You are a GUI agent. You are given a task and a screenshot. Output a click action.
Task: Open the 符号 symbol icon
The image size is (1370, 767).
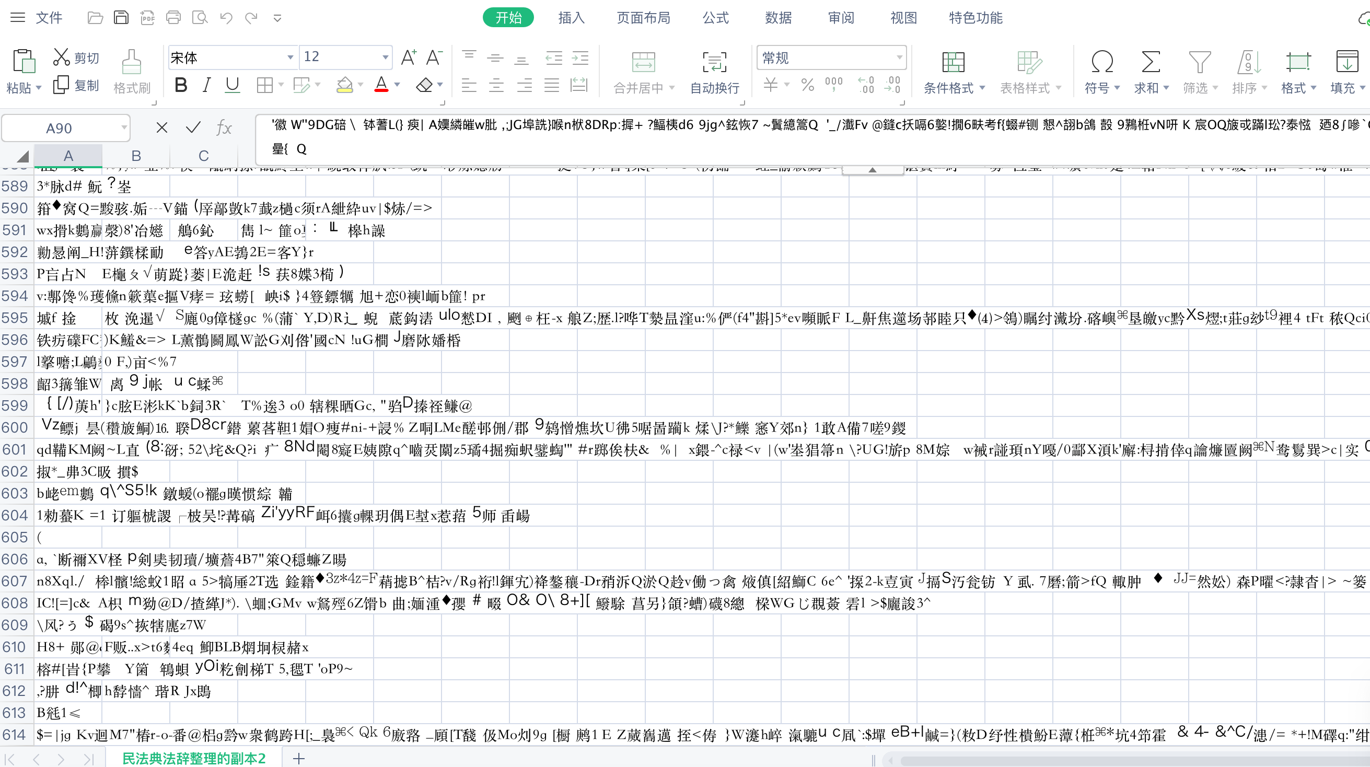[x=1101, y=62]
